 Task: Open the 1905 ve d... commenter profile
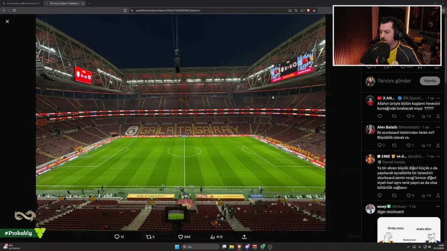click(x=392, y=156)
